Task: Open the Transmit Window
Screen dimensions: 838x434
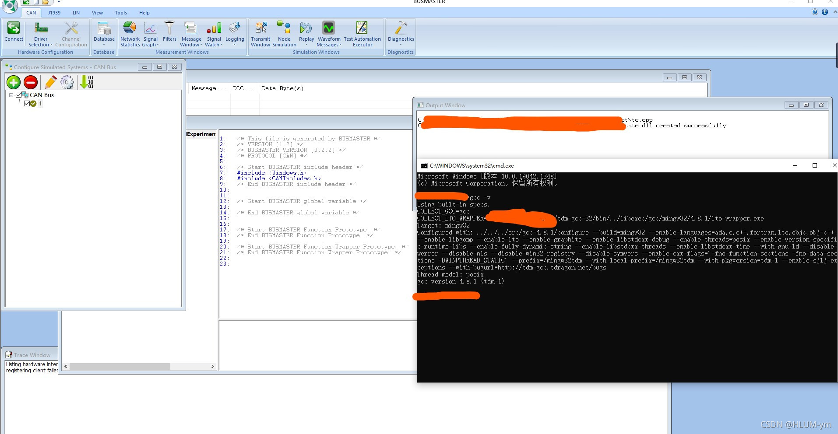Action: (261, 34)
